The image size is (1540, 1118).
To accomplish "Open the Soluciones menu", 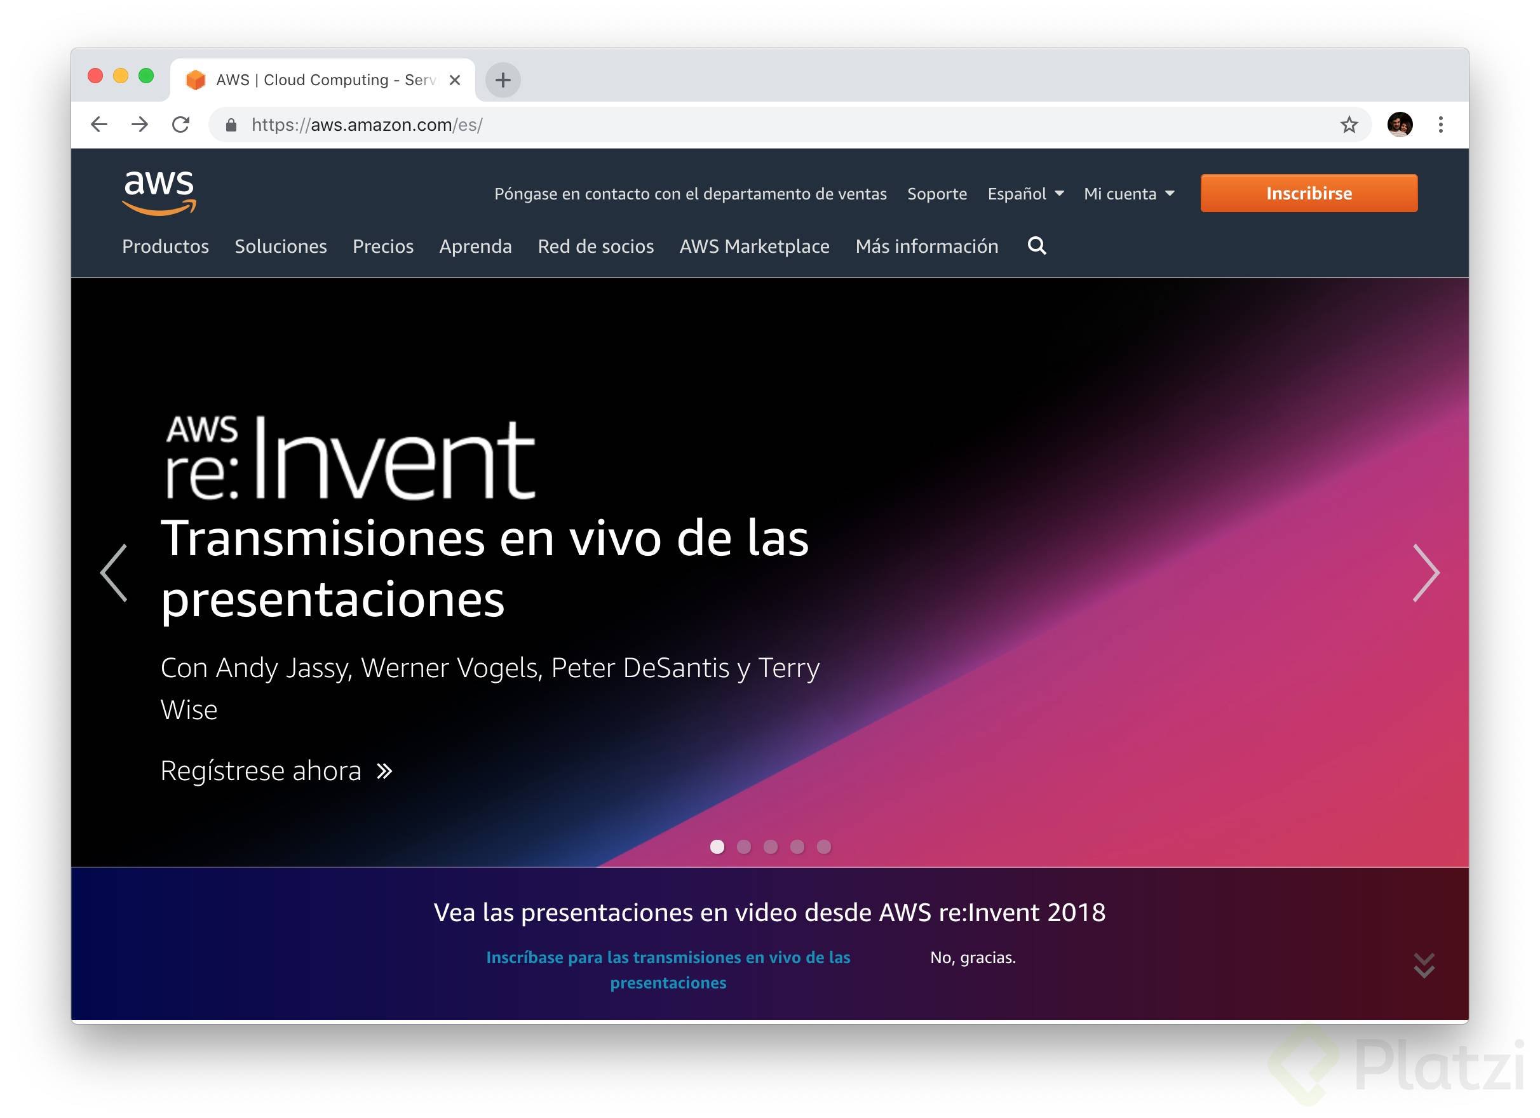I will [x=280, y=246].
